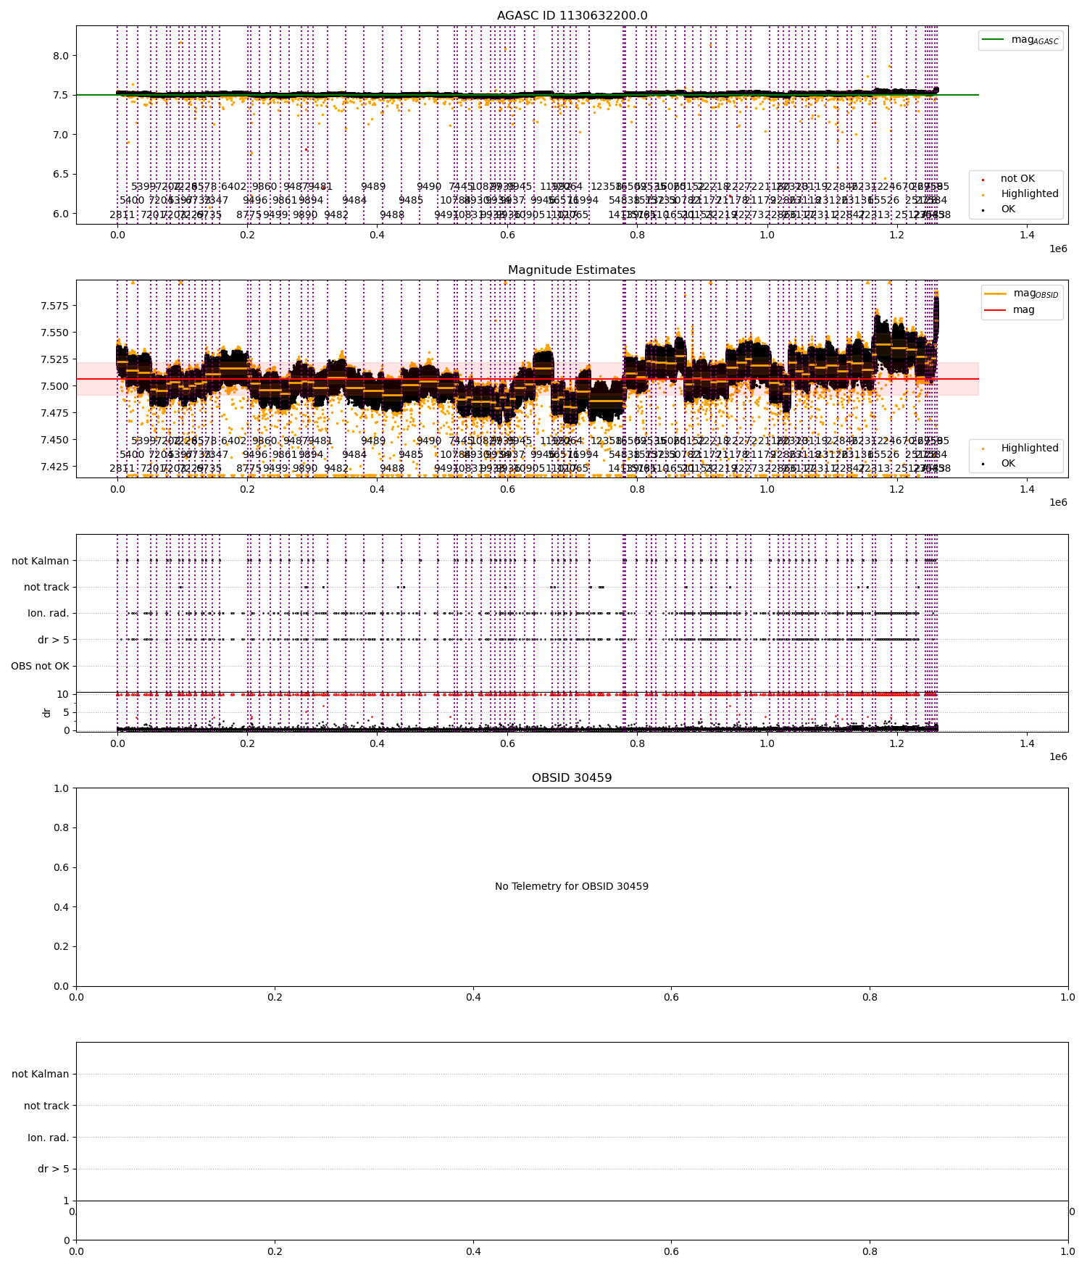This screenshot has height=1268, width=1087.
Task: Click the 'Ion. rad.' label in third plot
Action: pyautogui.click(x=49, y=613)
